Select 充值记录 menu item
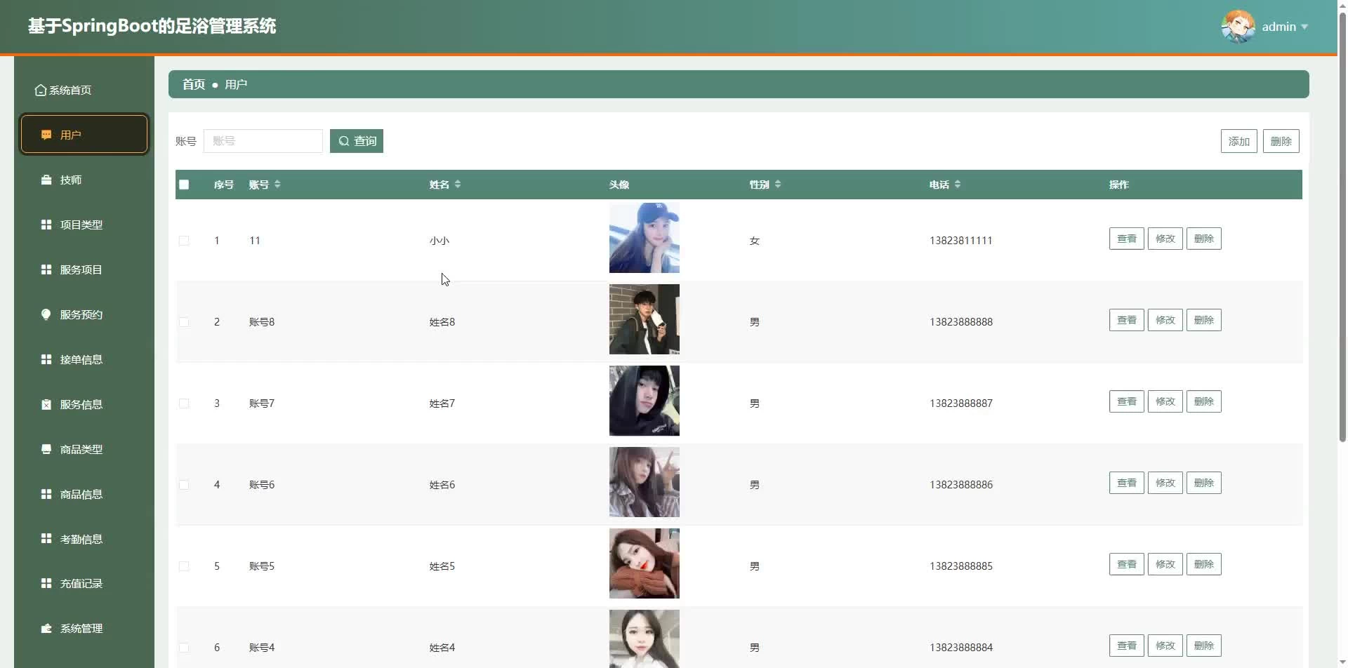Image resolution: width=1348 pixels, height=668 pixels. (84, 583)
